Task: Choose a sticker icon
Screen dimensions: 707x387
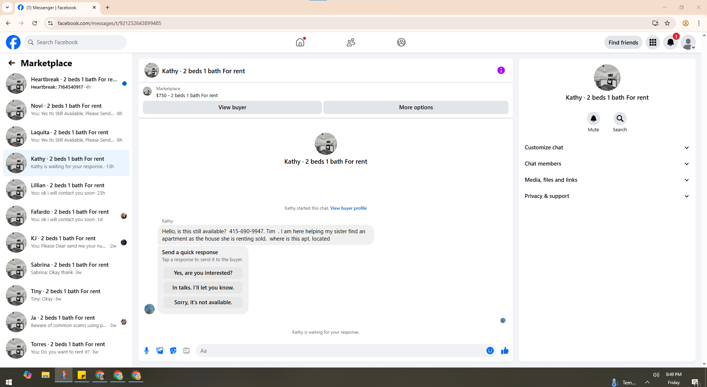Action: (173, 351)
